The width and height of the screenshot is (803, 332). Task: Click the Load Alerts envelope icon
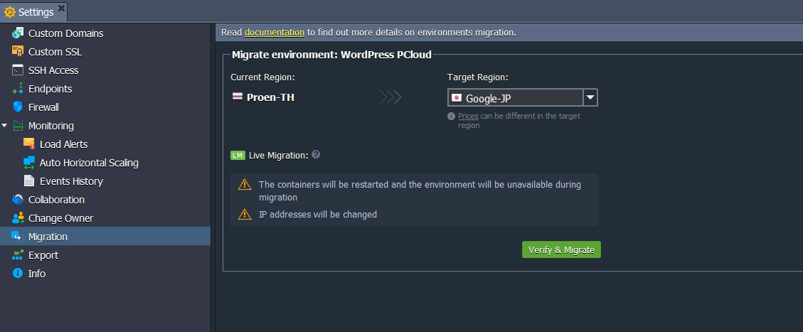tap(29, 144)
